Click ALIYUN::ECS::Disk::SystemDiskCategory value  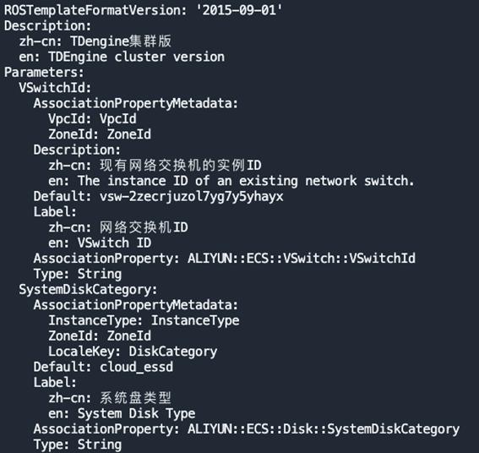324,429
